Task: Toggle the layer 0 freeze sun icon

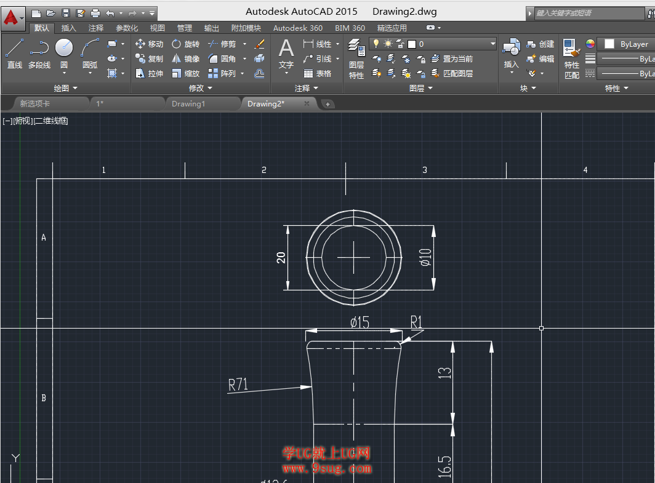Action: [x=388, y=44]
